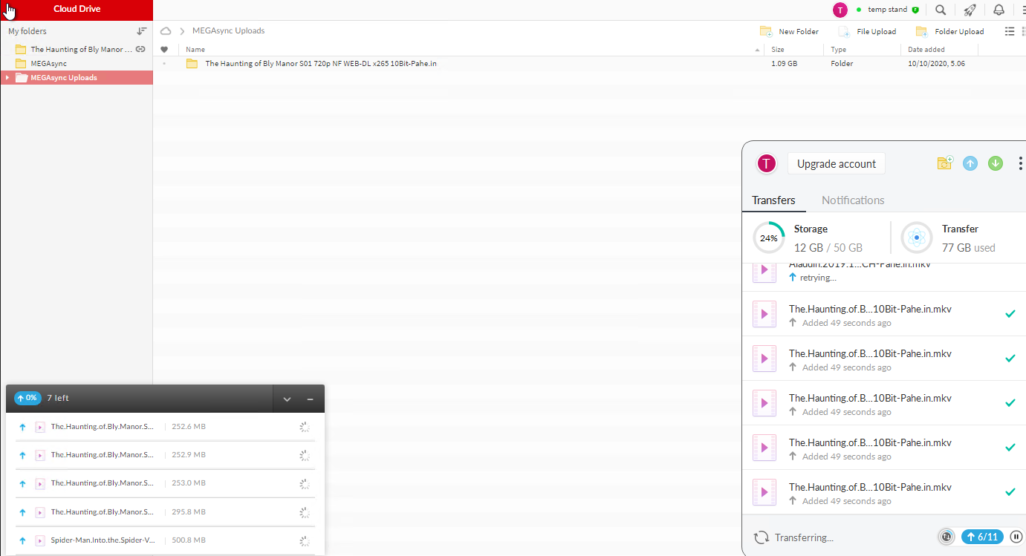Toggle favorite dot on Haunting S01 row
The image size is (1026, 556).
pos(164,64)
